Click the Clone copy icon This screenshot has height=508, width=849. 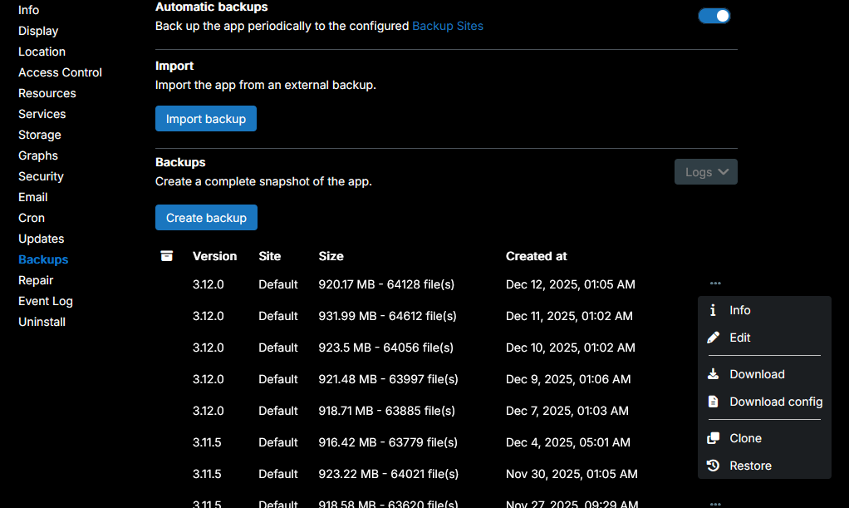coord(713,438)
